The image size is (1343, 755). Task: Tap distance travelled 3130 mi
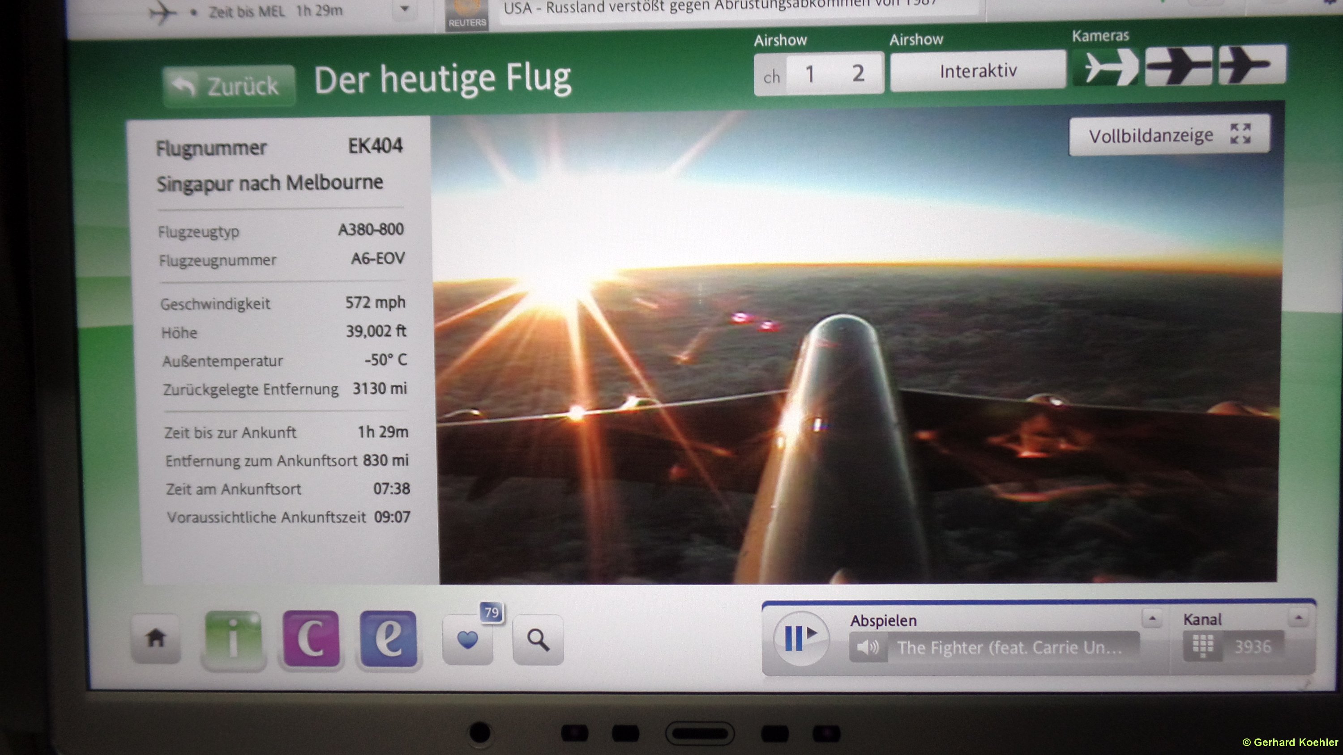(380, 389)
